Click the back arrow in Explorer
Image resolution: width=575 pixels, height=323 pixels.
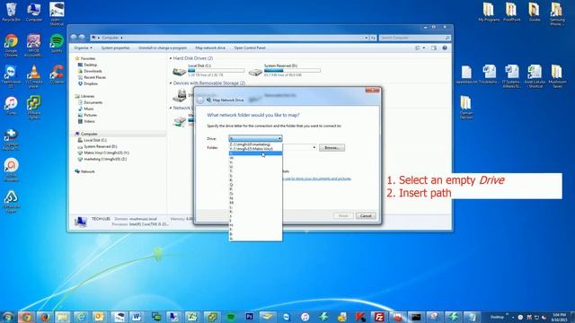coord(74,38)
